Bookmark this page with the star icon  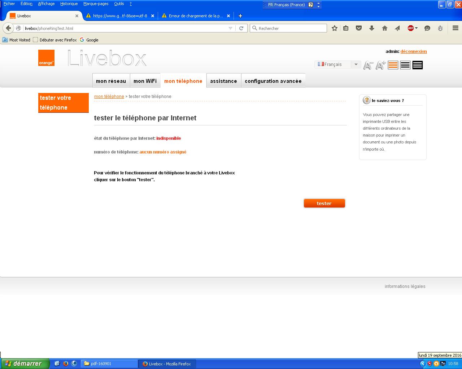[x=335, y=28]
